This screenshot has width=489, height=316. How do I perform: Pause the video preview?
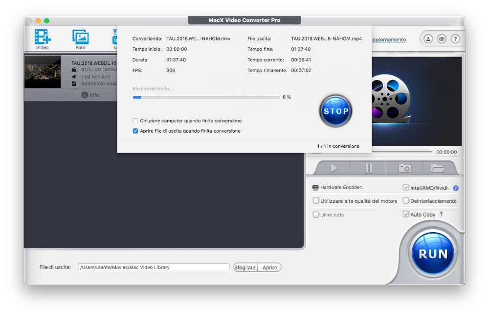pyautogui.click(x=369, y=168)
